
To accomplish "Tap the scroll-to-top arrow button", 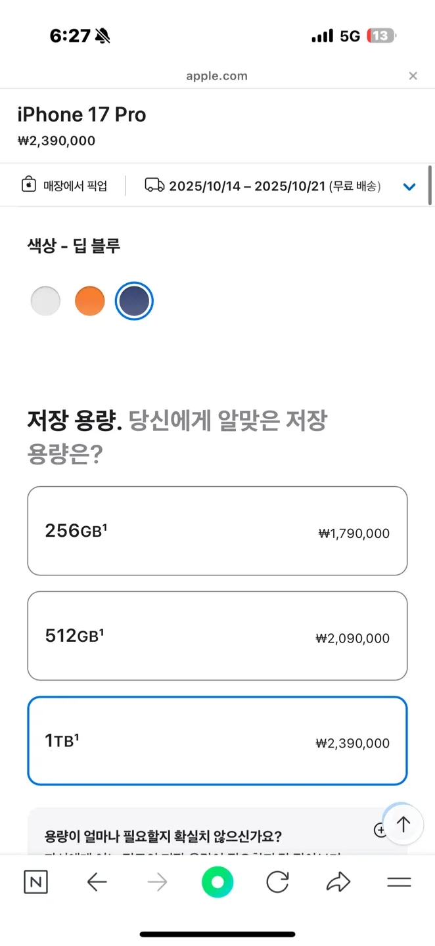I will click(403, 824).
